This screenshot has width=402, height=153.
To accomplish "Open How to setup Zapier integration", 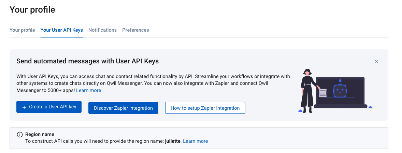I will click(205, 108).
